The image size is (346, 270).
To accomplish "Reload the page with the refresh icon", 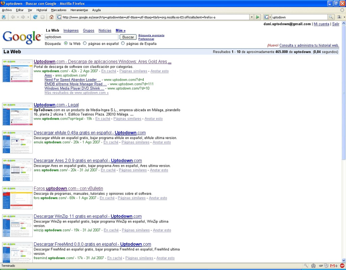I will 35,17.
